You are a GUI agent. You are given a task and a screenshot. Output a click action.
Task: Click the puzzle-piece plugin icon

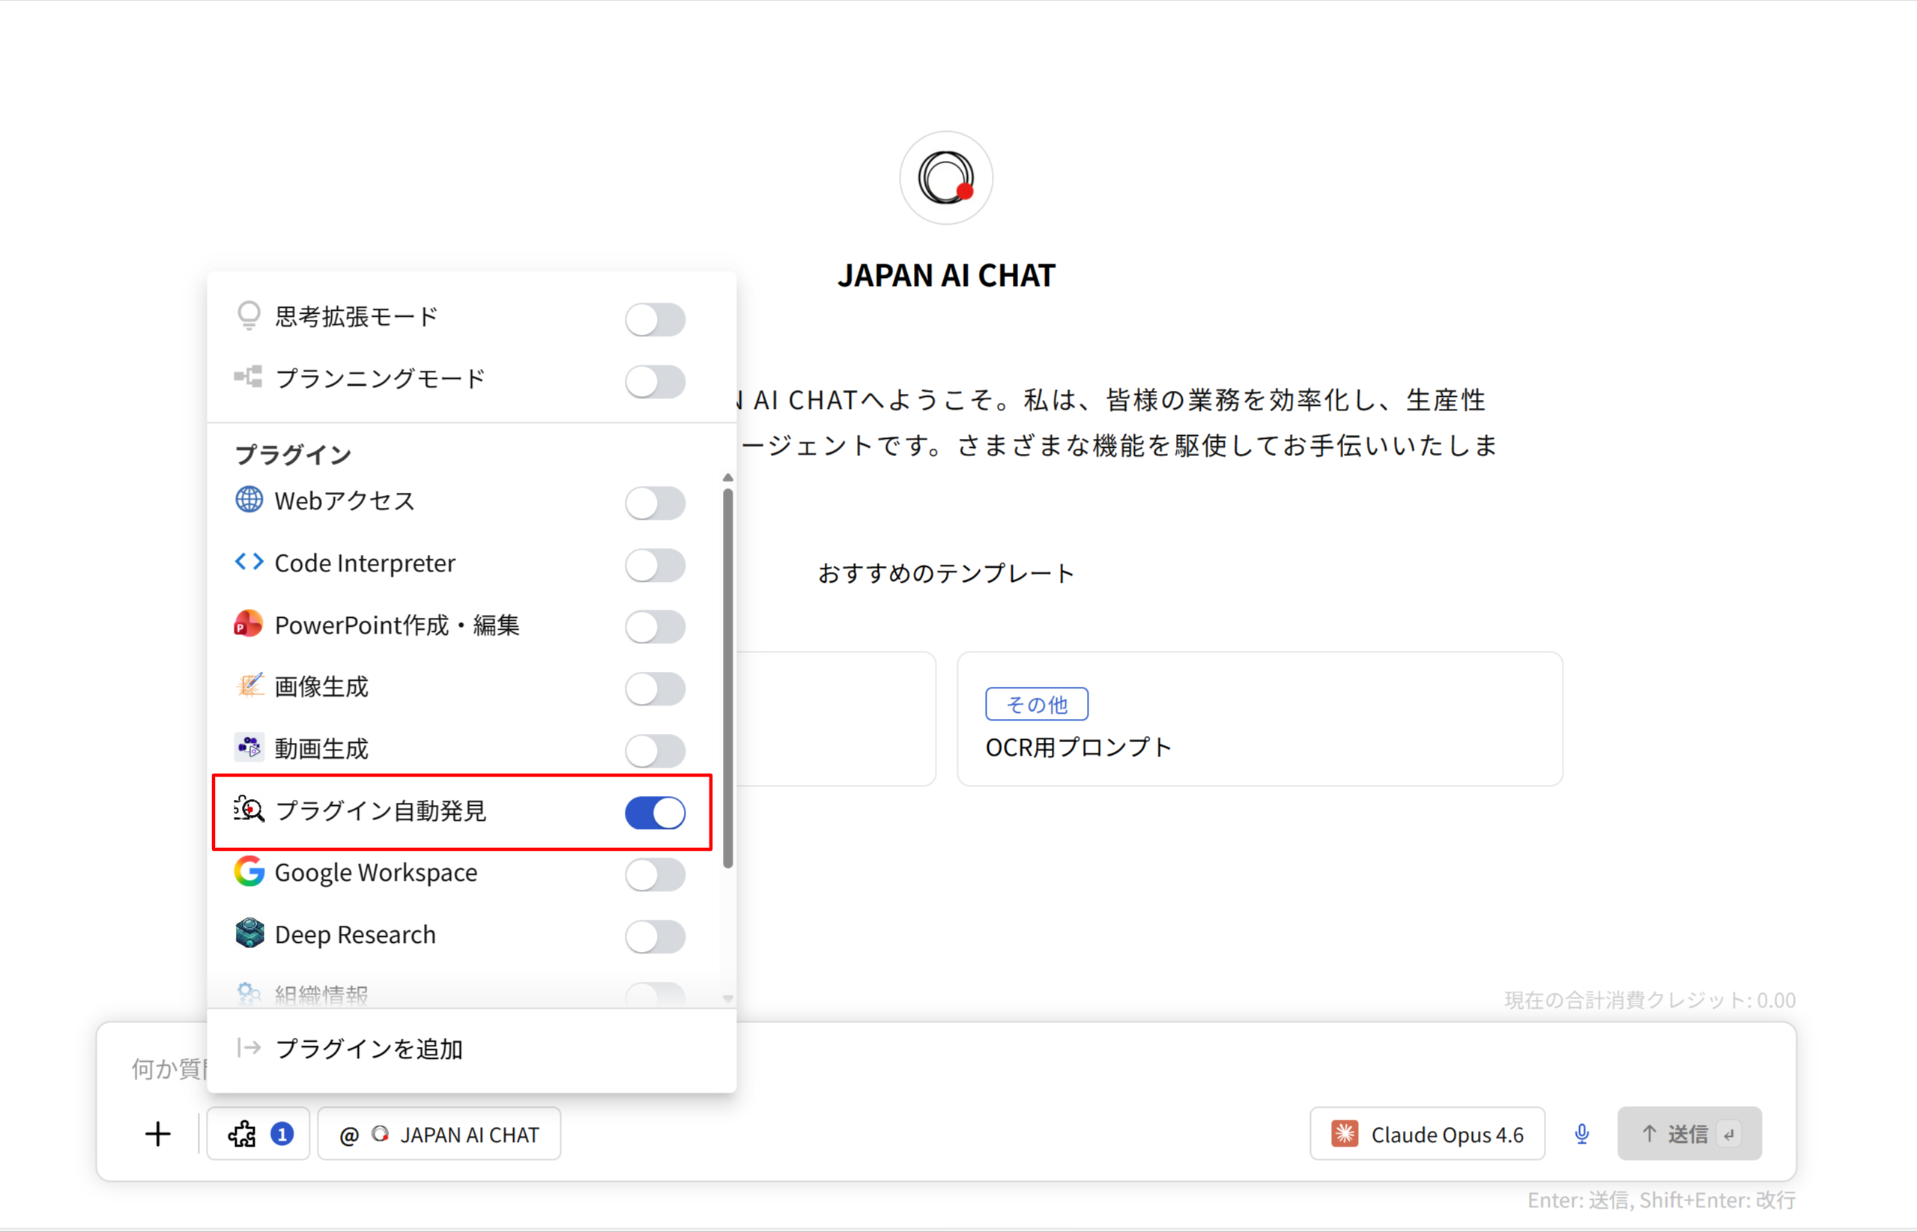pyautogui.click(x=243, y=1134)
